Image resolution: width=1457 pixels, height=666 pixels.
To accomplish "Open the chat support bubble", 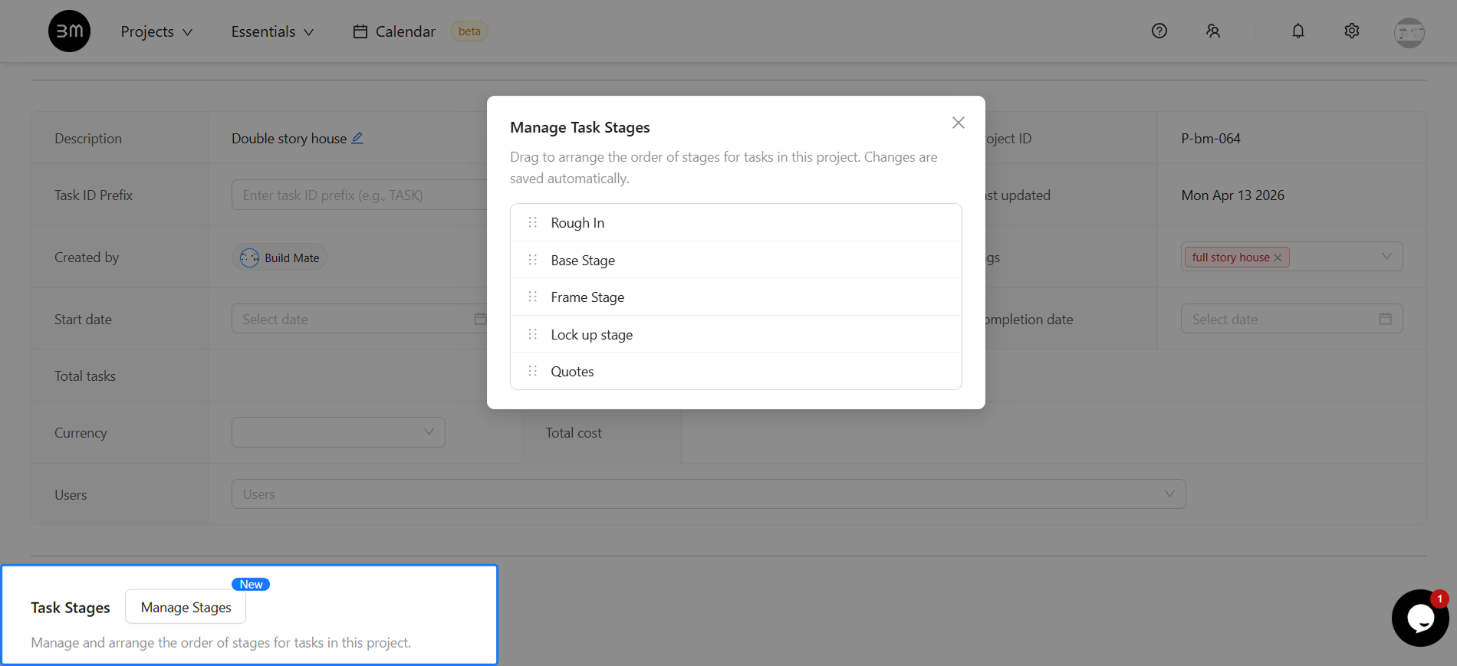I will point(1420,618).
